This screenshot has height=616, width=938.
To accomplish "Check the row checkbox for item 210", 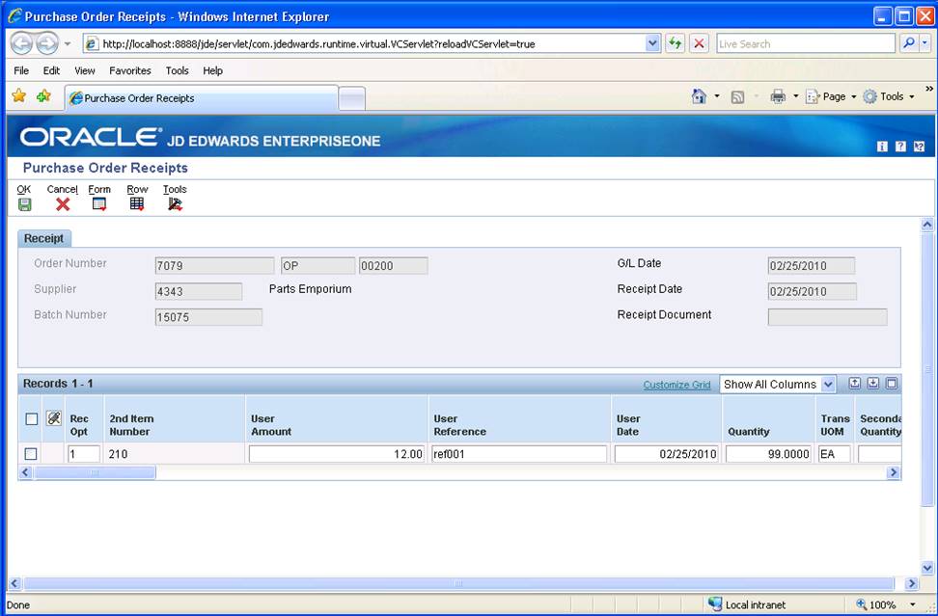I will click(31, 454).
